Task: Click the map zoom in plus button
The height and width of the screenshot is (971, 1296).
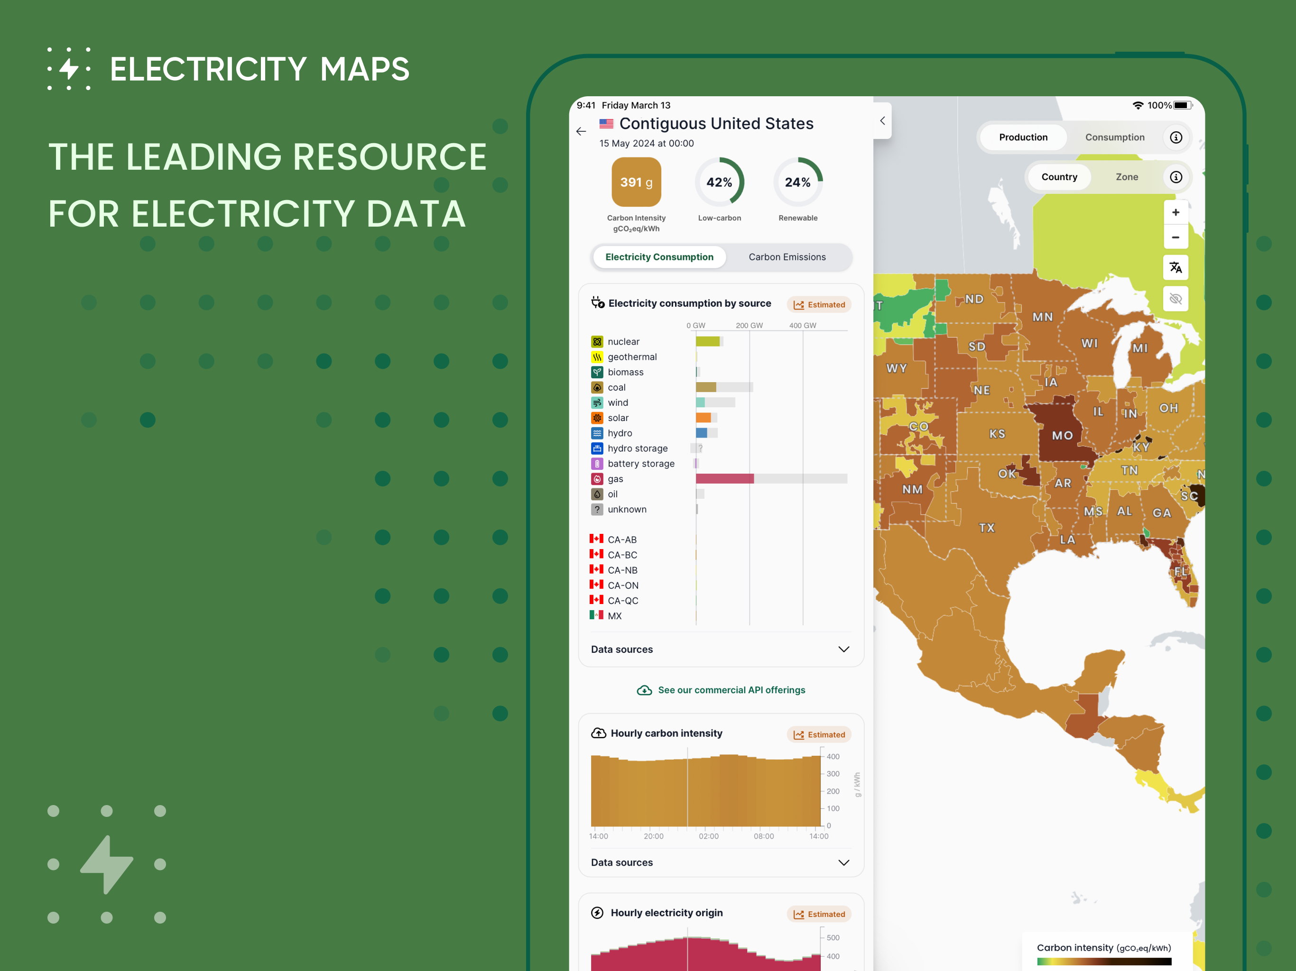Action: coord(1176,212)
